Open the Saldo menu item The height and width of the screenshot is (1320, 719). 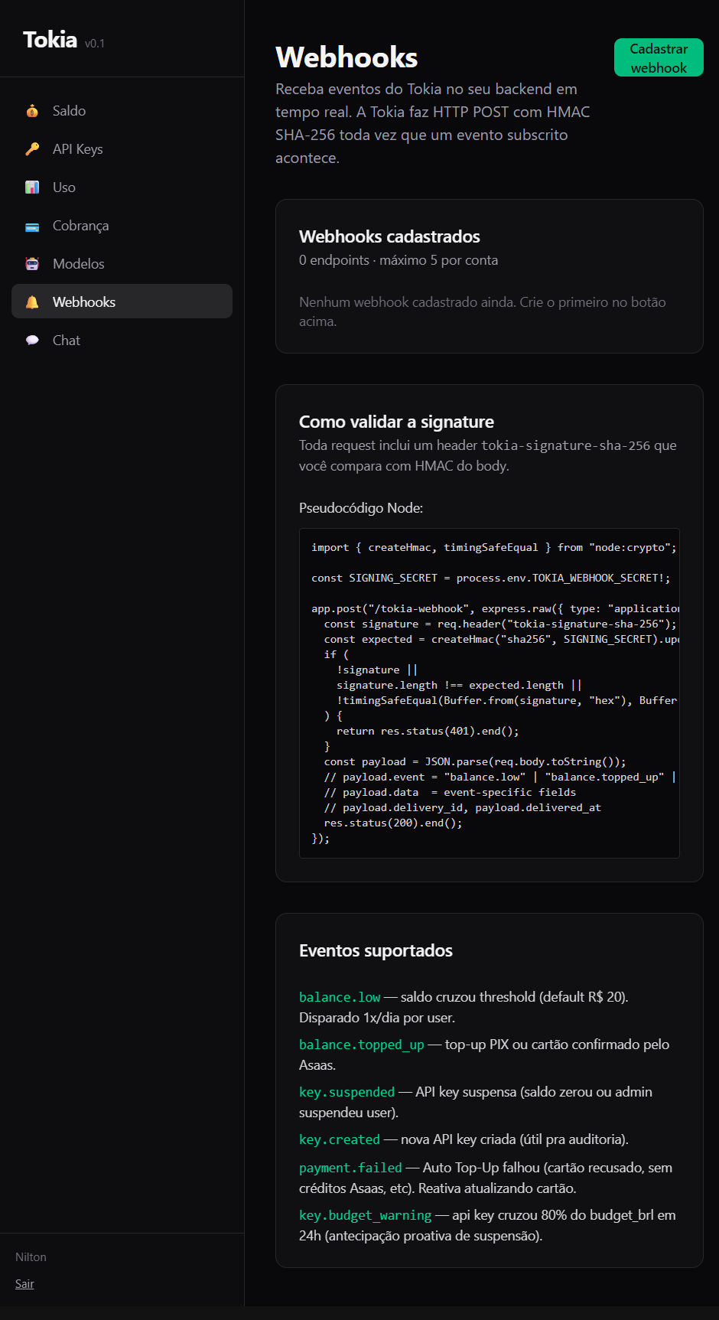[x=122, y=110]
